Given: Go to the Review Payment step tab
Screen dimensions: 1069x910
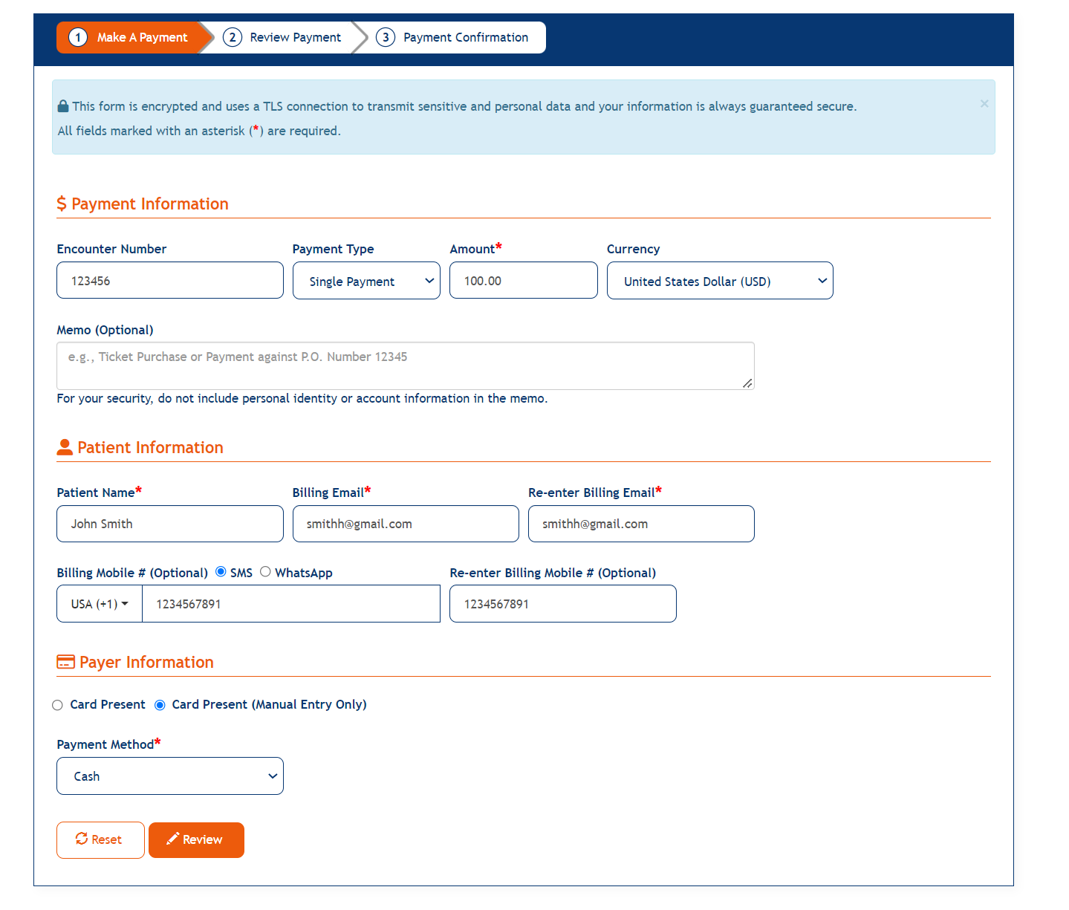Looking at the screenshot, I should click(x=295, y=37).
